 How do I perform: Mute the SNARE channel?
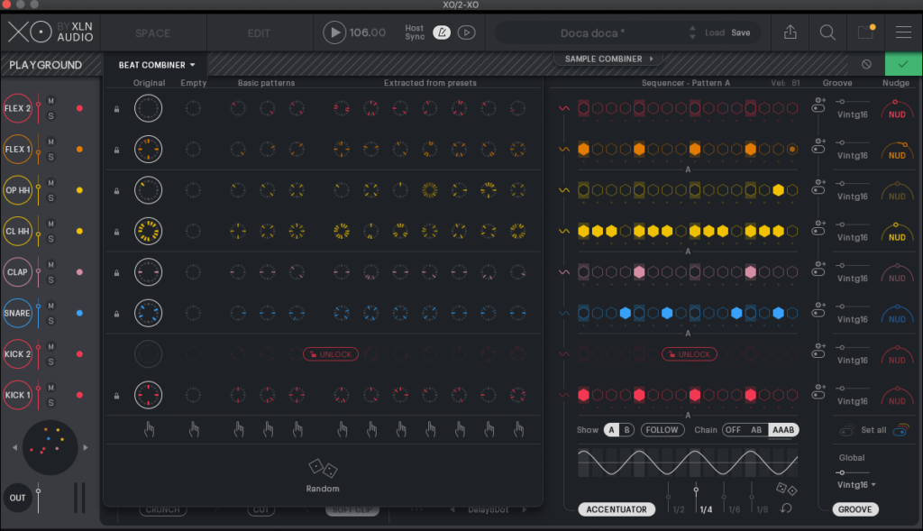(51, 307)
